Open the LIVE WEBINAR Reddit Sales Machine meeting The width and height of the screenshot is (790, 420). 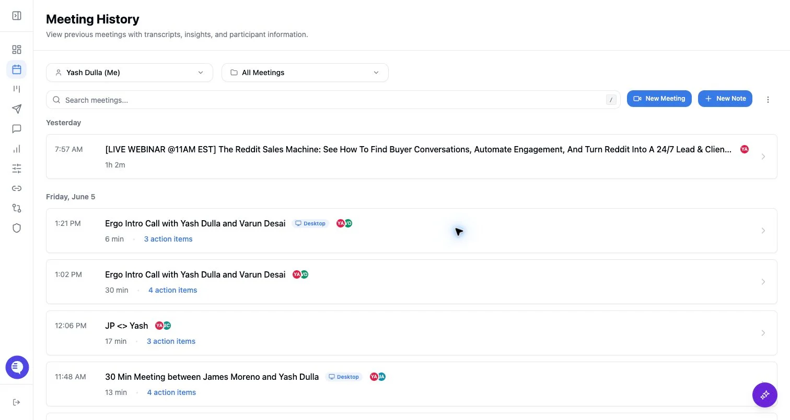[418, 149]
